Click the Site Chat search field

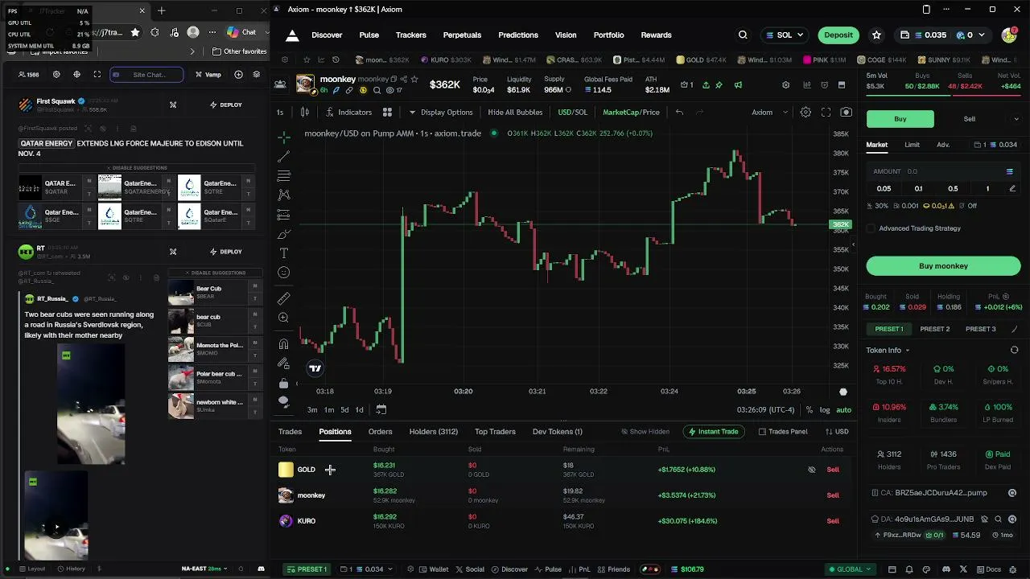146,75
